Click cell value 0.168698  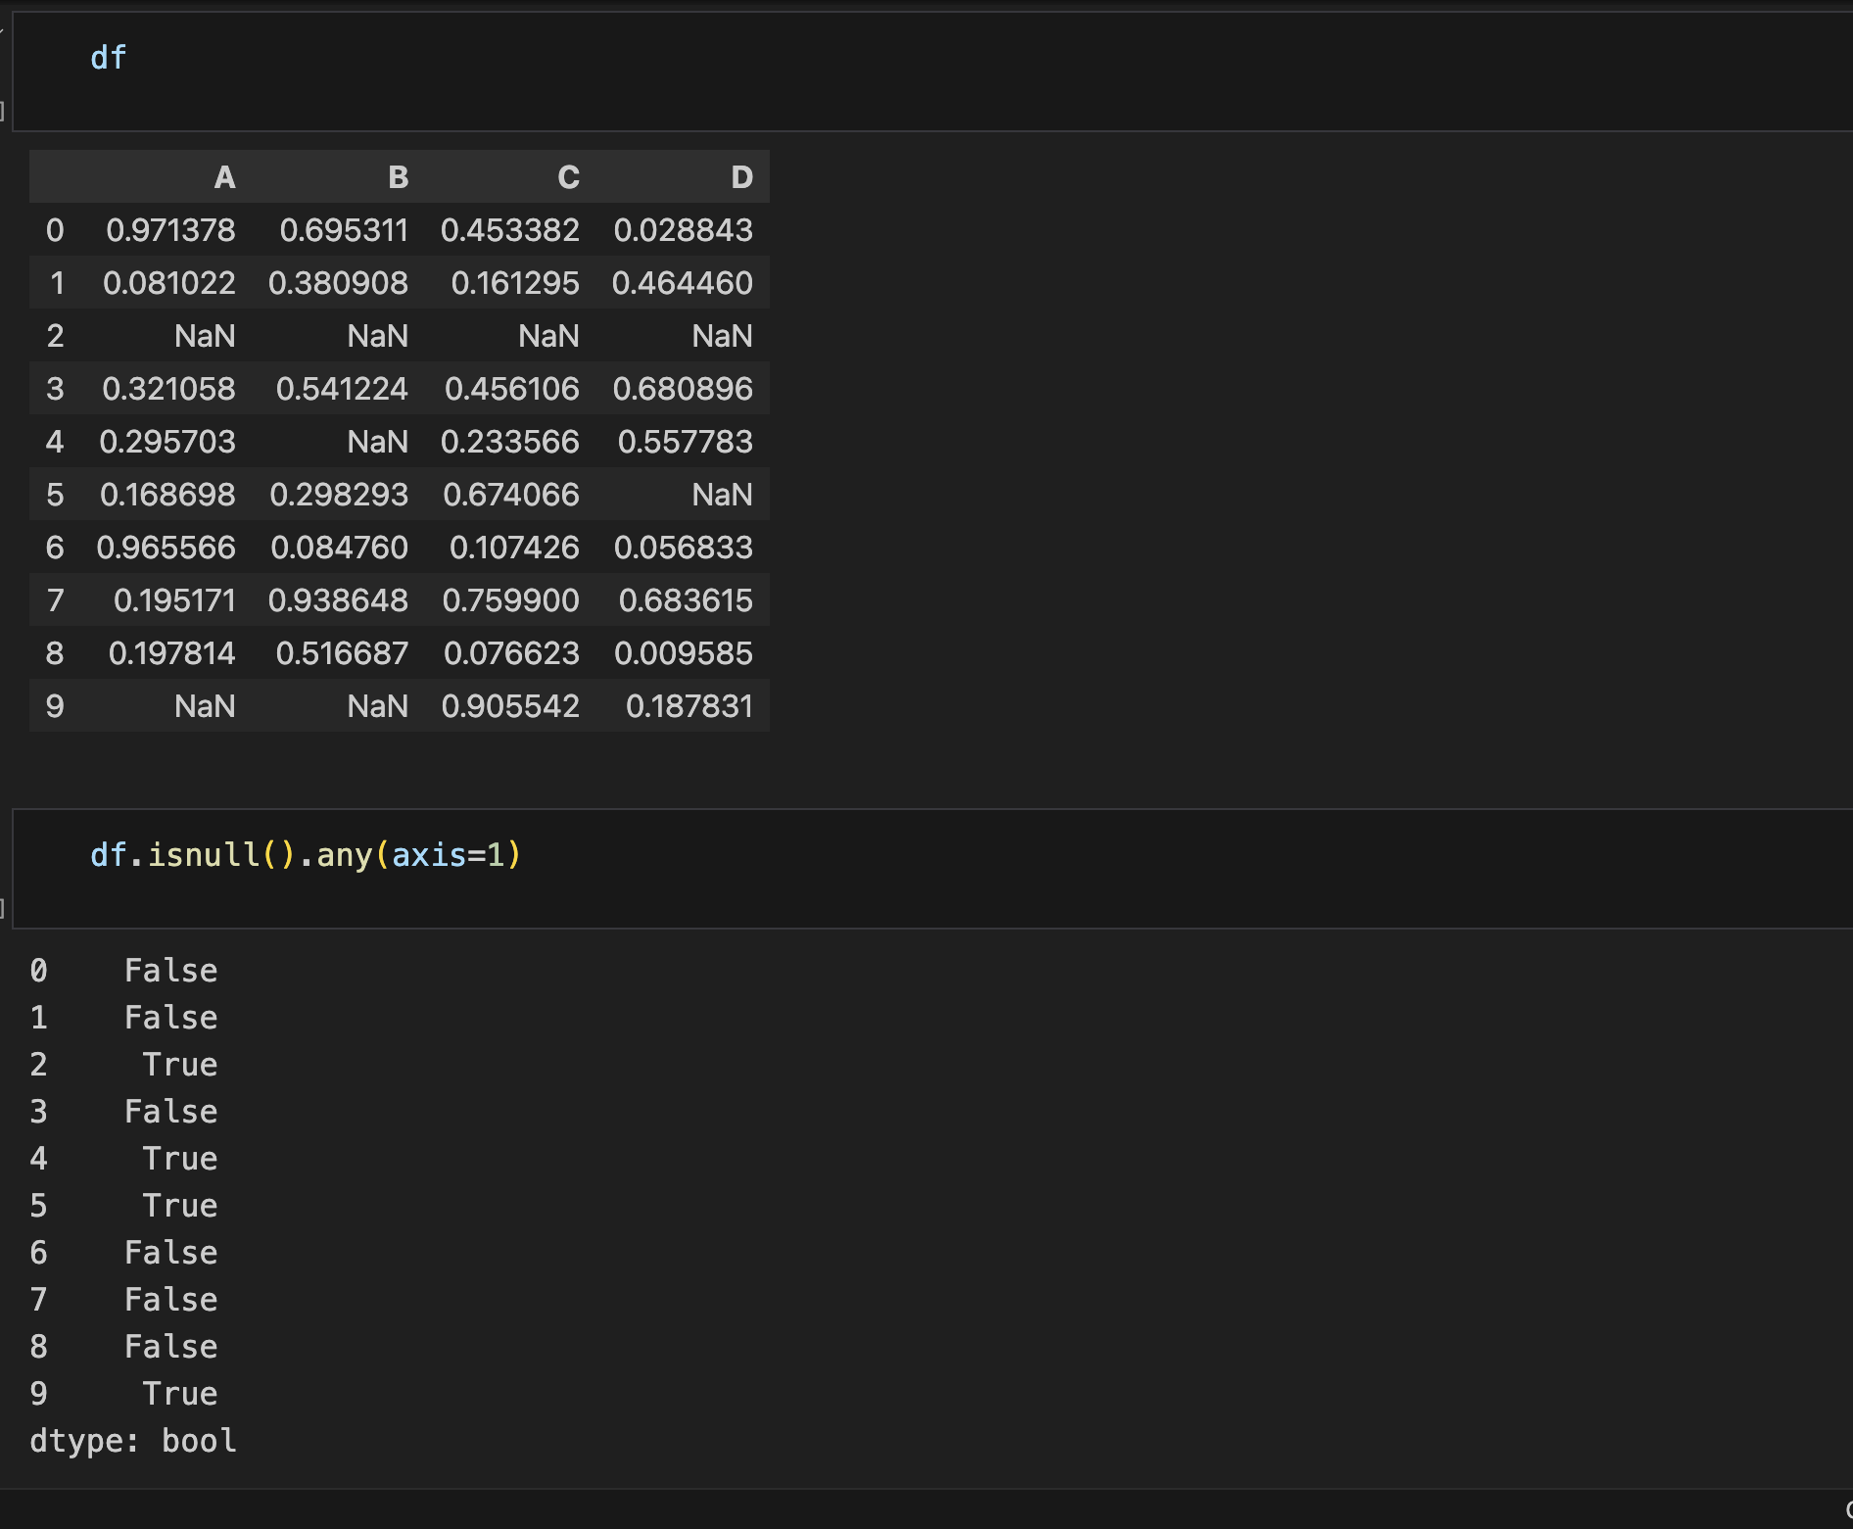[x=167, y=495]
